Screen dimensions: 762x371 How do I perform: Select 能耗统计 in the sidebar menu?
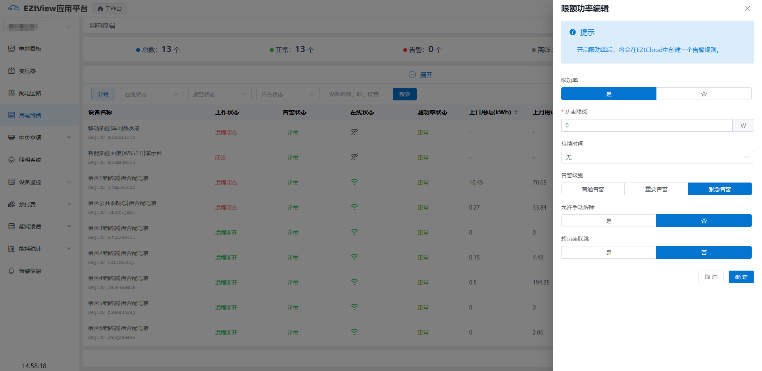click(x=30, y=248)
